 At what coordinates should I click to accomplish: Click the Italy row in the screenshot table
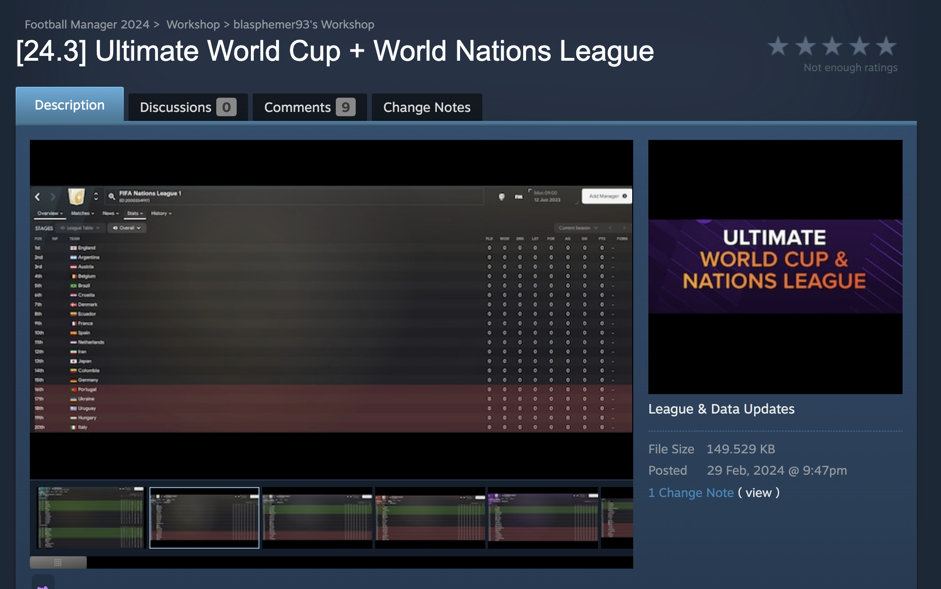(331, 427)
